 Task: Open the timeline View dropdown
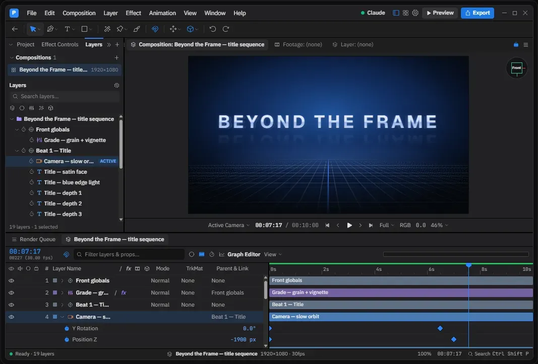(x=273, y=254)
